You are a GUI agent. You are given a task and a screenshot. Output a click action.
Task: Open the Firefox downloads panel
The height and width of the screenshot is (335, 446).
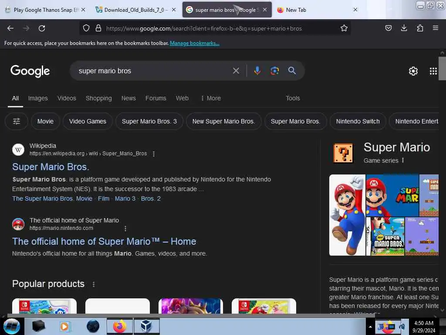pos(404,28)
